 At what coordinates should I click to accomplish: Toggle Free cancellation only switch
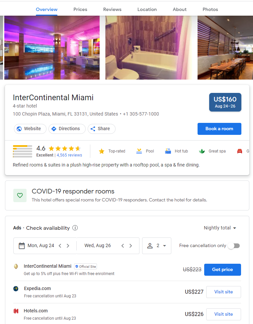click(x=234, y=246)
